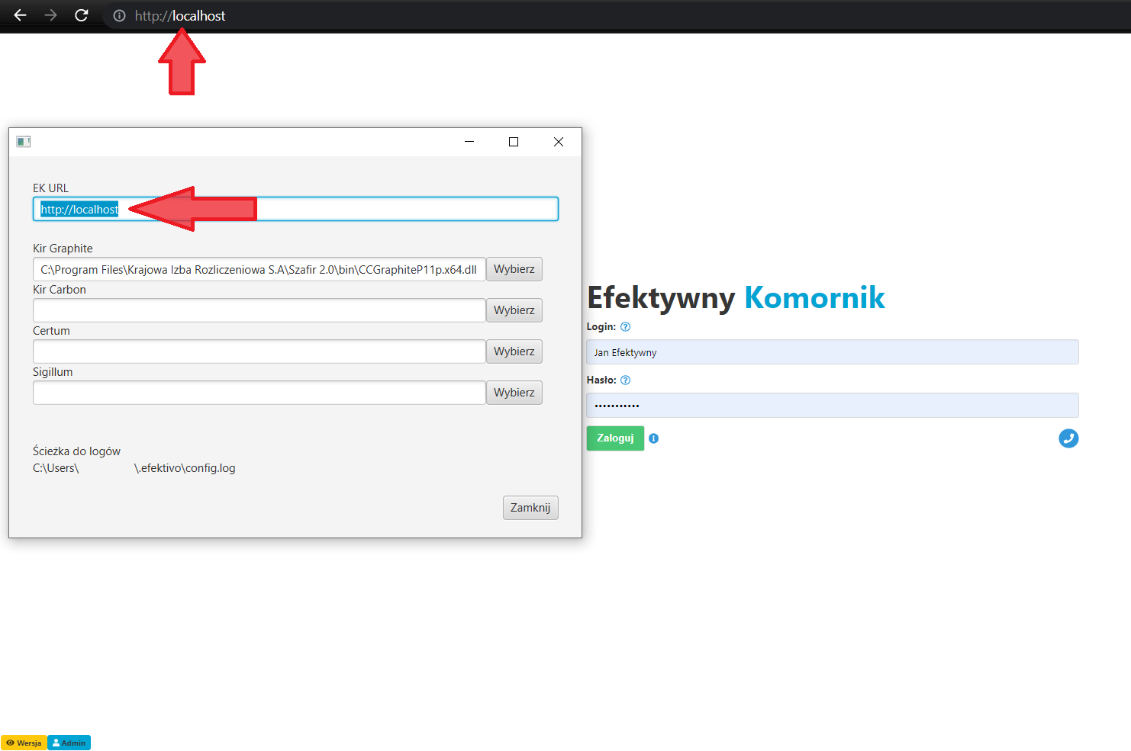This screenshot has width=1131, height=751.
Task: Choose file with Wybierz for Sigillum
Action: pos(514,393)
